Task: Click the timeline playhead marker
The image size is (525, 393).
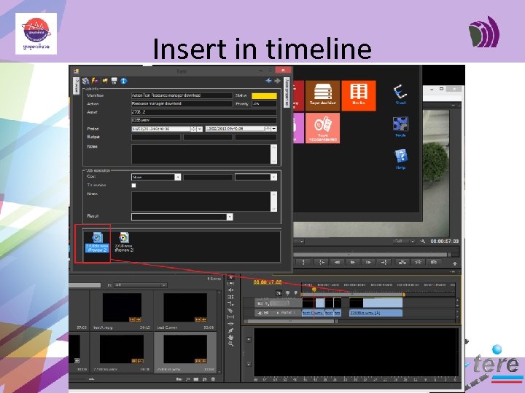Action: point(314,290)
